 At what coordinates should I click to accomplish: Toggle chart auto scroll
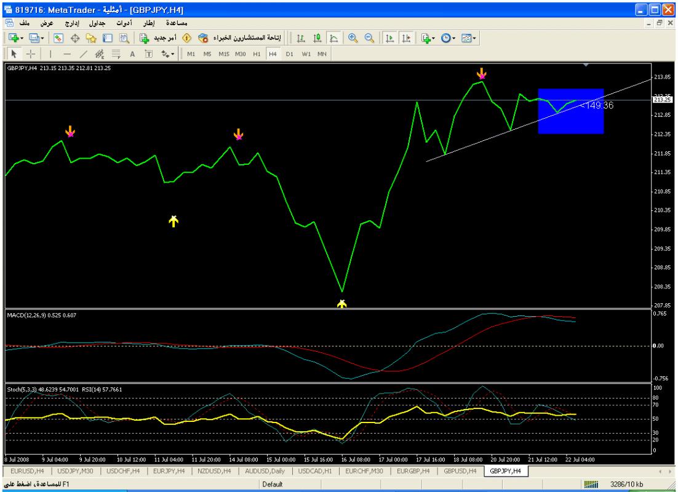(389, 38)
